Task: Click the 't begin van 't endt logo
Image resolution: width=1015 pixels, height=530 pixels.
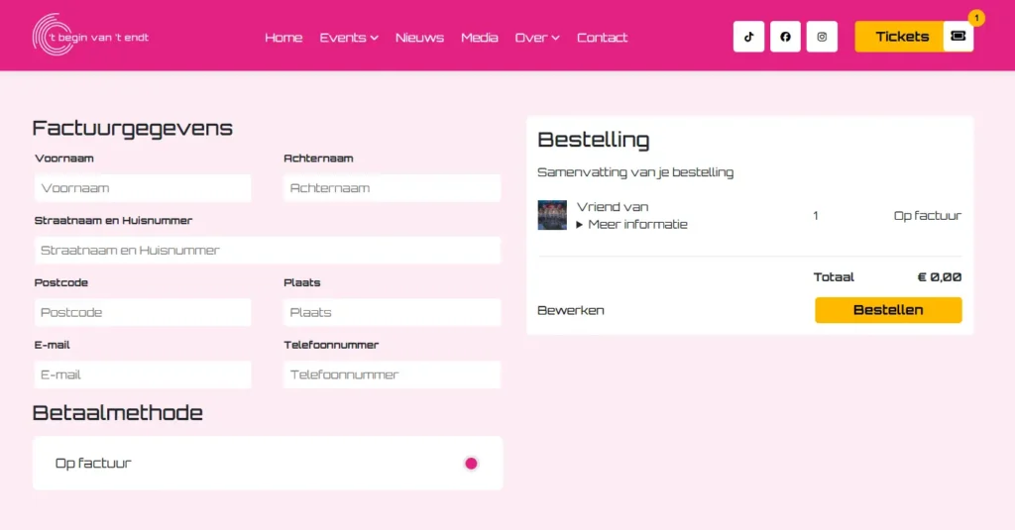Action: [x=90, y=37]
